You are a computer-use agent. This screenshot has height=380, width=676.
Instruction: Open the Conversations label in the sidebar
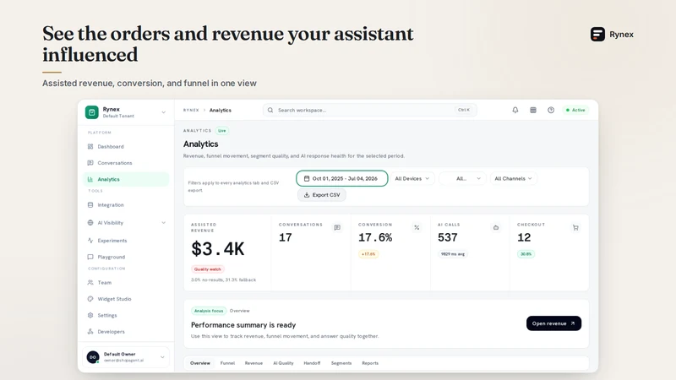115,163
